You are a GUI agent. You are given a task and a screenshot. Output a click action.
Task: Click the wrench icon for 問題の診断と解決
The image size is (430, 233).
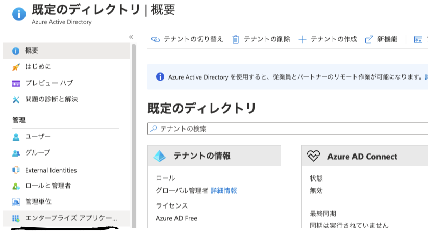[16, 100]
